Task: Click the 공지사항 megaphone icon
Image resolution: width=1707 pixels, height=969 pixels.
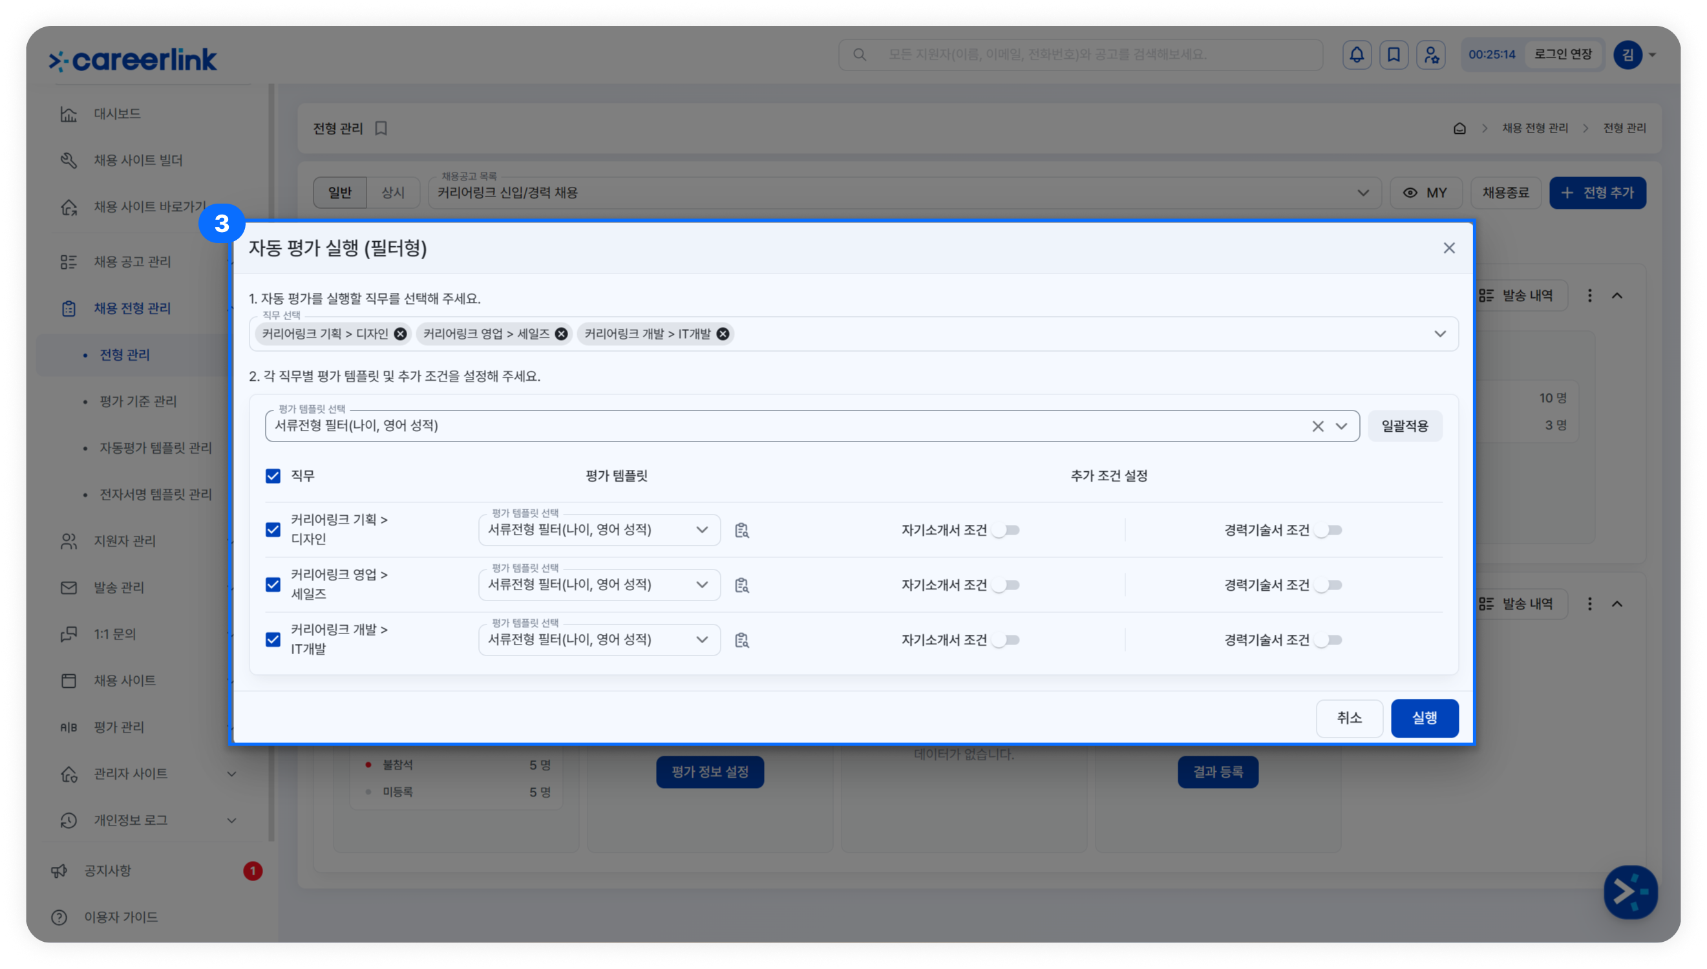Action: point(59,871)
